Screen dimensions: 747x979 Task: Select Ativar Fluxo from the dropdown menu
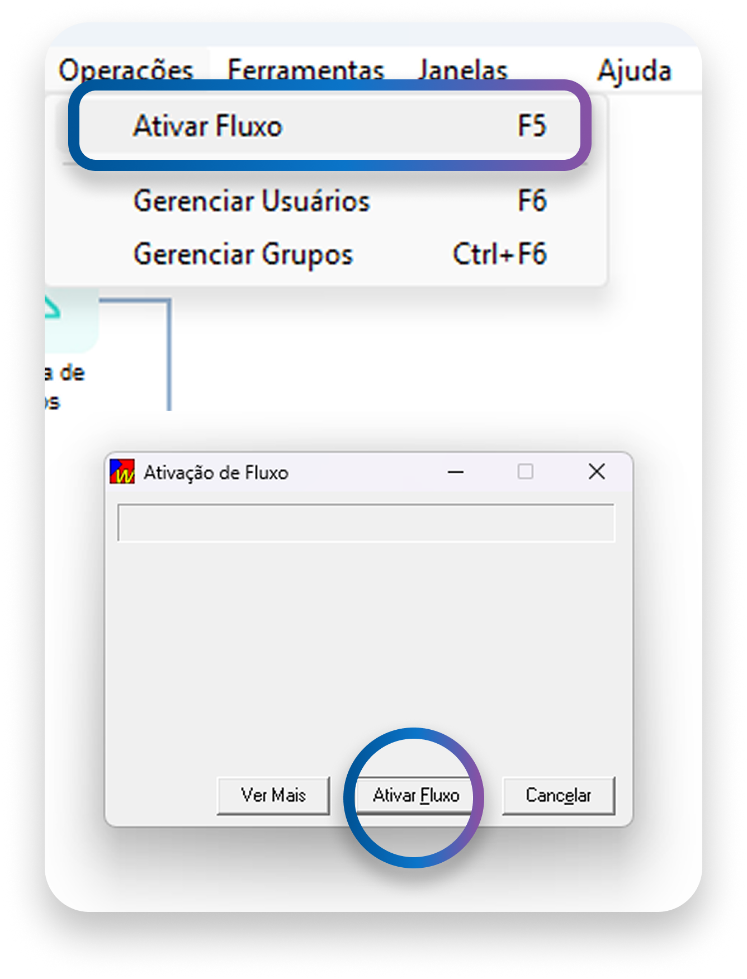[208, 126]
